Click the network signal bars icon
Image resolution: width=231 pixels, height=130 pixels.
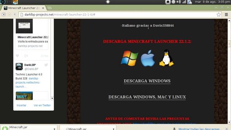click(184, 2)
